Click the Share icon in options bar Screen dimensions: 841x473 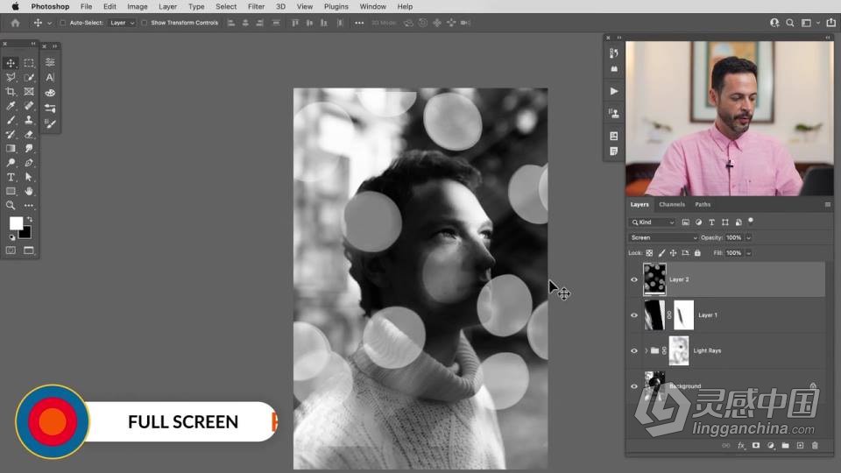[830, 23]
